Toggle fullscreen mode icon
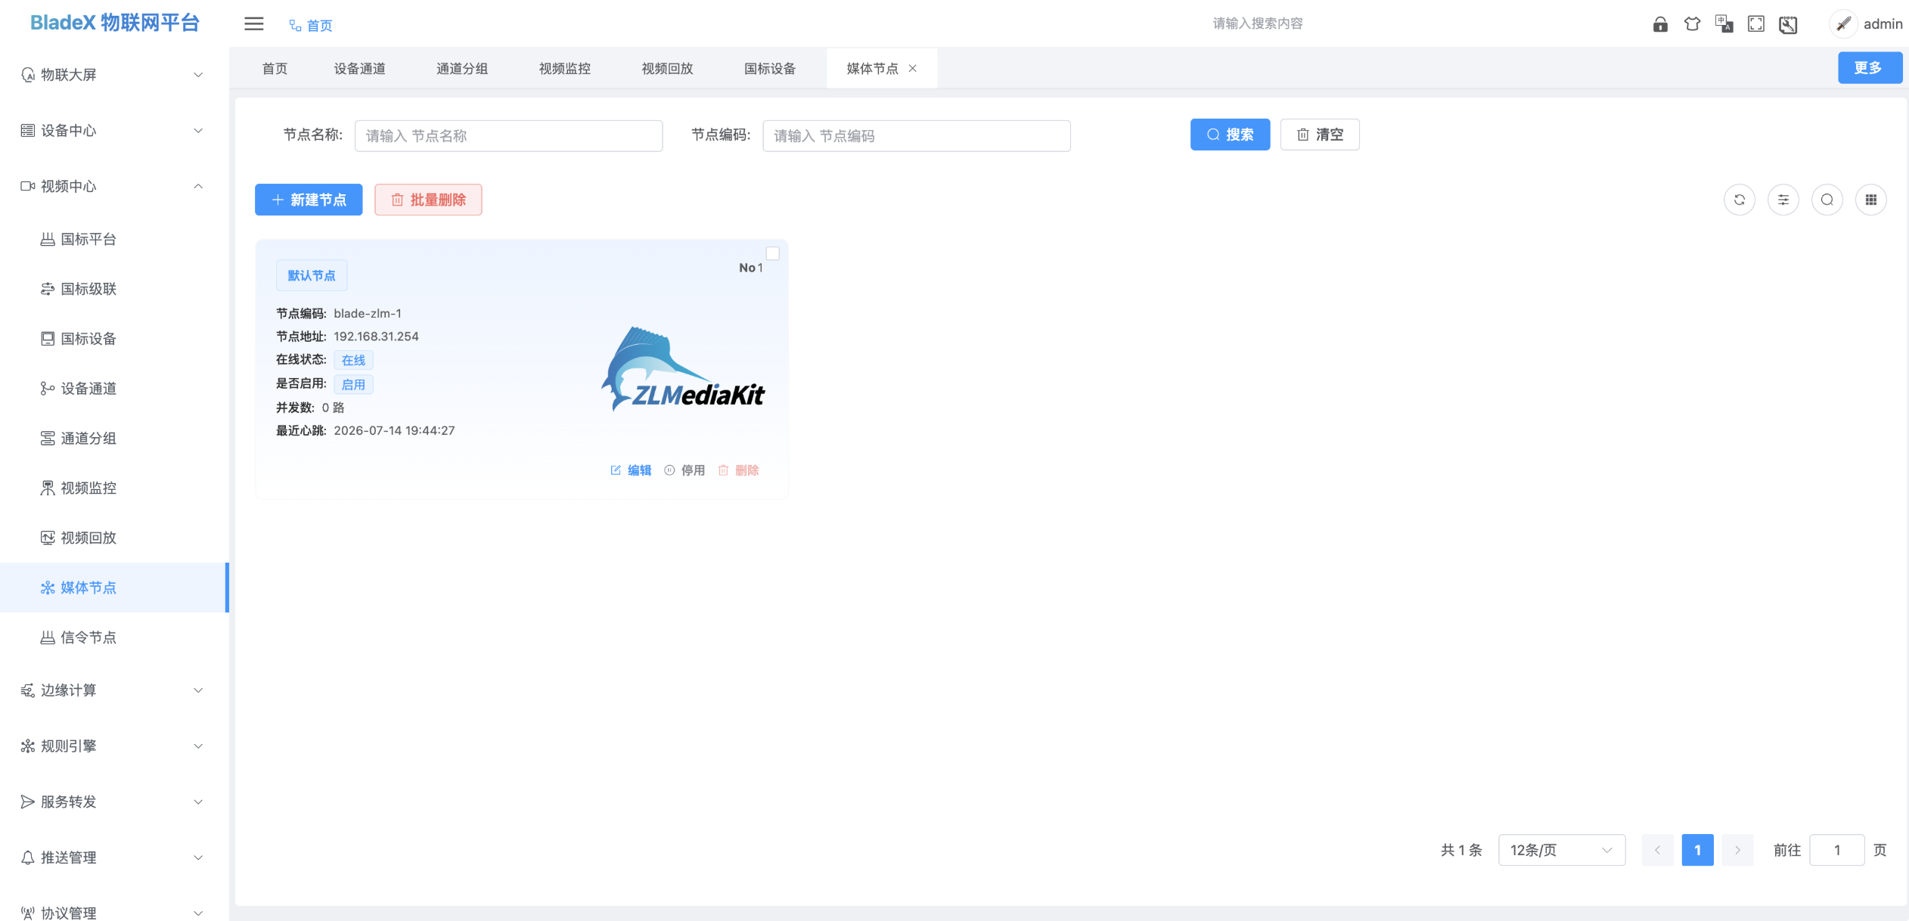The height and width of the screenshot is (921, 1909). coord(1756,24)
